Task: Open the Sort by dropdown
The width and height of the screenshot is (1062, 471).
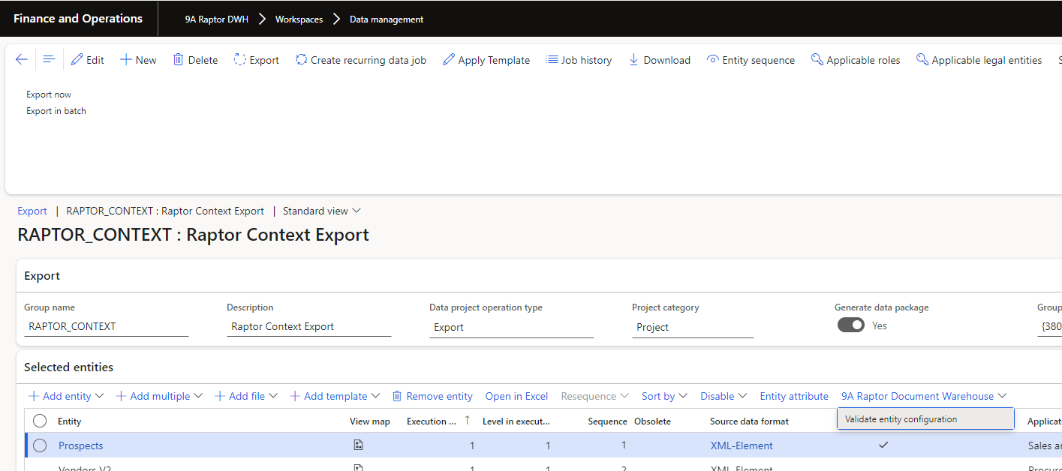Action: [x=664, y=396]
